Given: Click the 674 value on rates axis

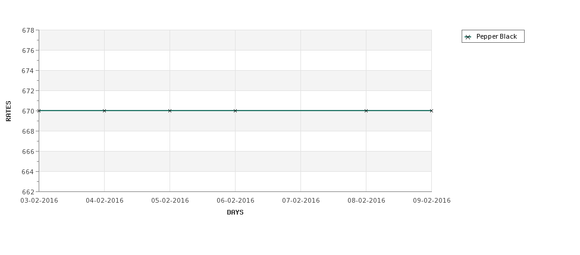Looking at the screenshot, I should pyautogui.click(x=28, y=71).
